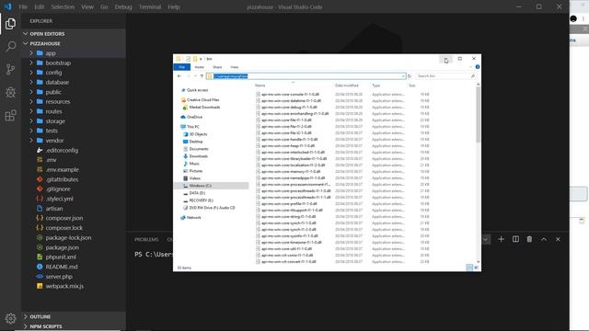The image size is (589, 331).
Task: Sort files by Name column
Action: (260, 86)
